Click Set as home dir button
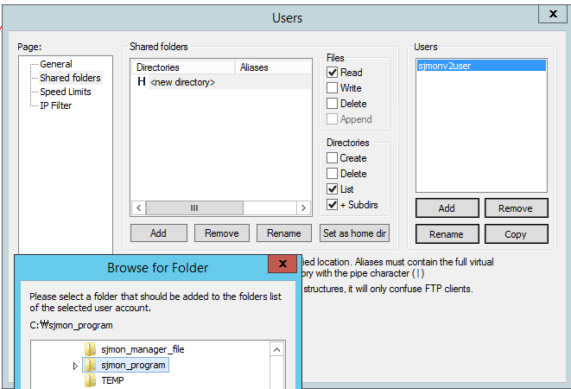This screenshot has height=389, width=571. tap(355, 233)
